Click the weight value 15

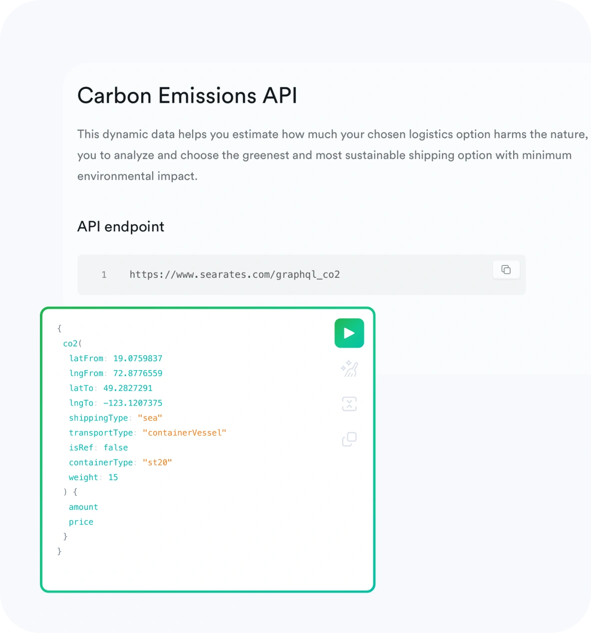point(113,477)
